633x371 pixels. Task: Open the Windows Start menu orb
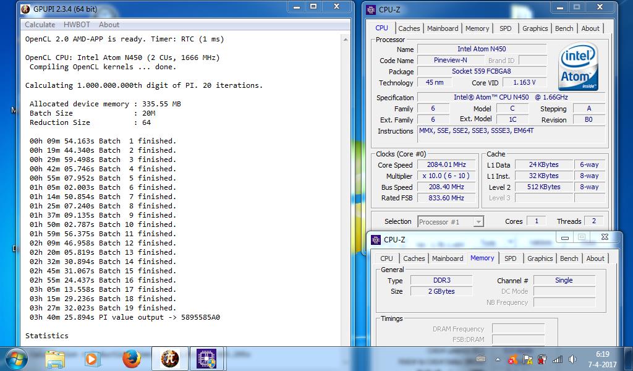point(16,359)
